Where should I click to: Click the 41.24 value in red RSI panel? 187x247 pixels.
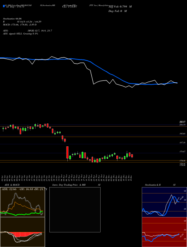(181, 236)
